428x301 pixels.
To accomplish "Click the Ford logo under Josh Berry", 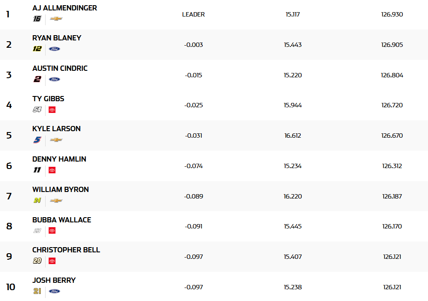I will 55,291.
